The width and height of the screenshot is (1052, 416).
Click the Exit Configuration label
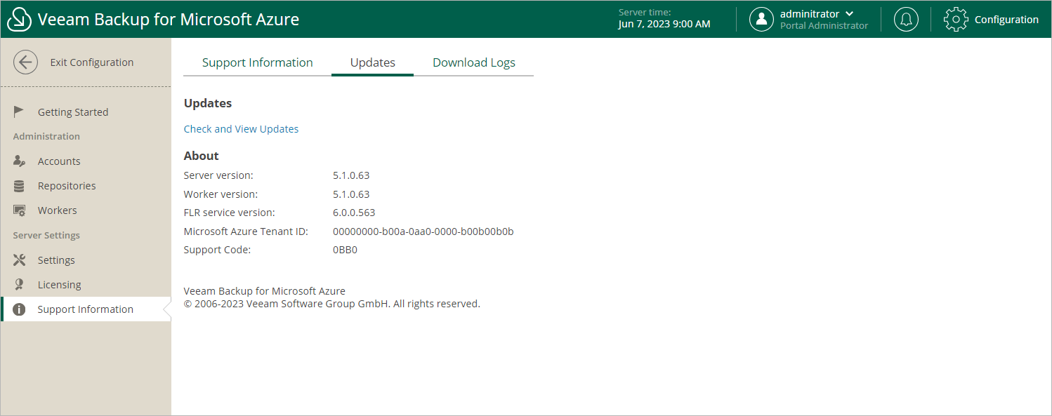92,62
